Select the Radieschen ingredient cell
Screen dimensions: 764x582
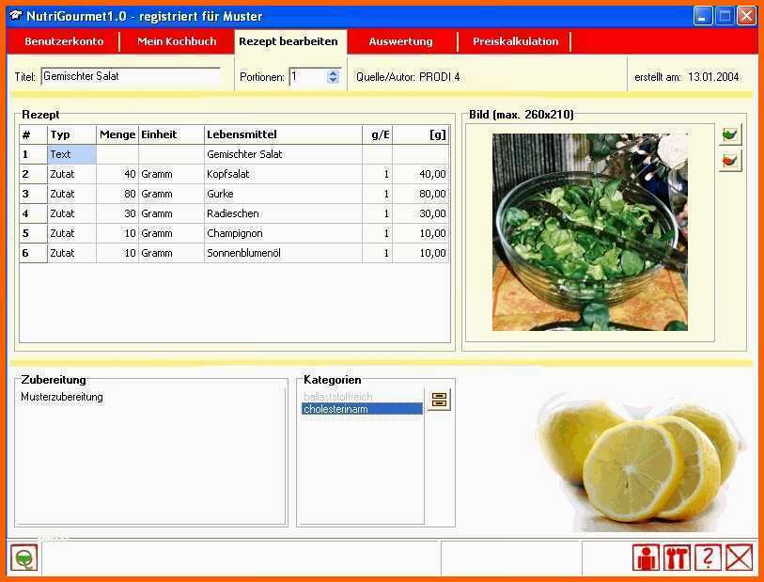(283, 213)
